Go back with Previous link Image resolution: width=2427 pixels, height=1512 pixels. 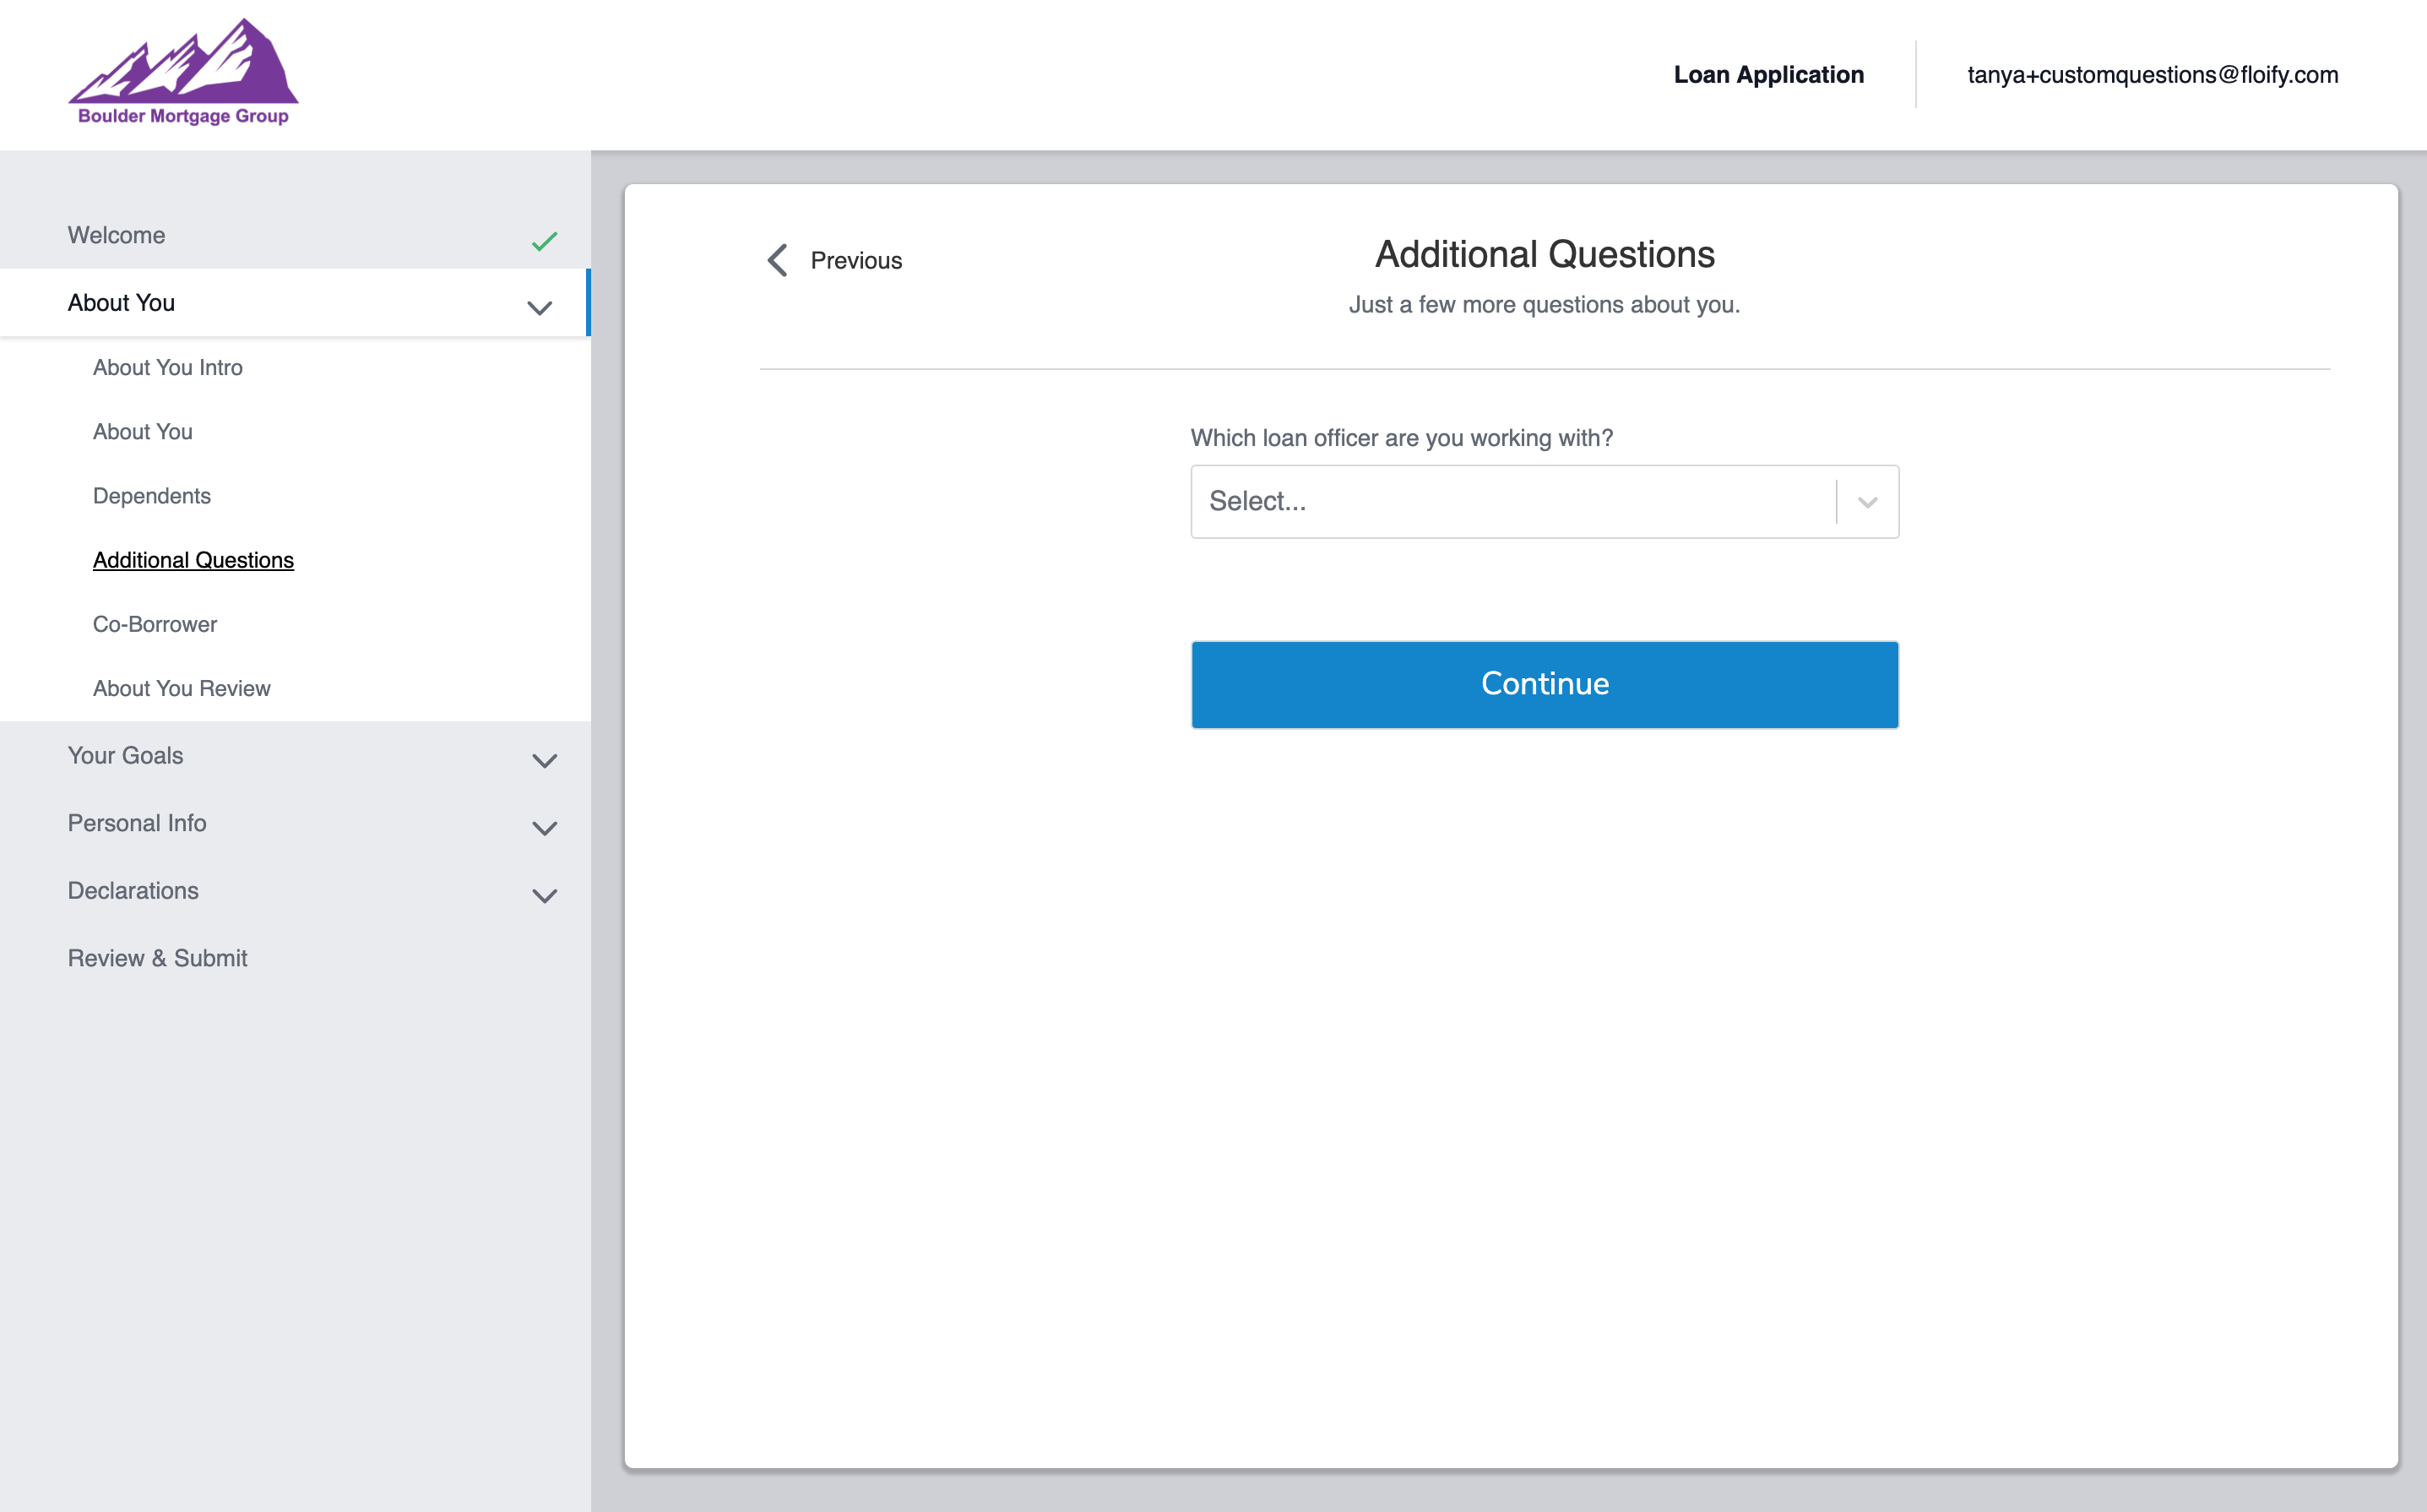[855, 261]
